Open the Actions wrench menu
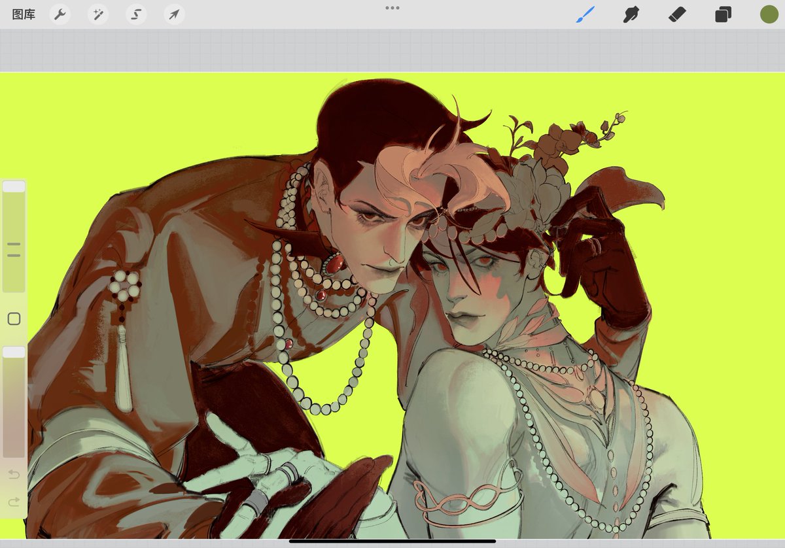 pyautogui.click(x=60, y=14)
